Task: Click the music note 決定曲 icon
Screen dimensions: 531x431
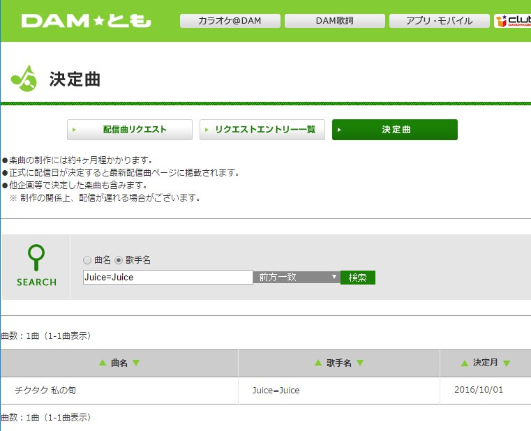Action: [x=24, y=79]
